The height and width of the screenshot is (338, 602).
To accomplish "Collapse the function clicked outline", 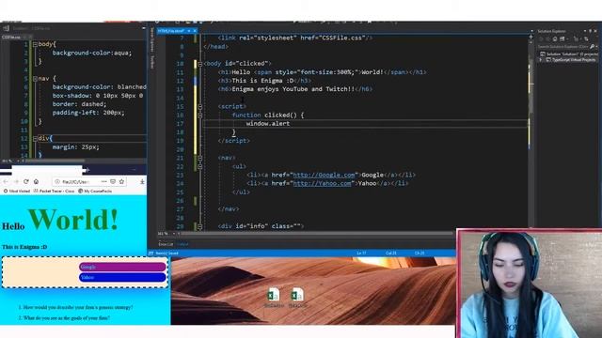I will click(200, 115).
